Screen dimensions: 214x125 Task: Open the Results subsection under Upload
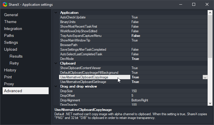[x=16, y=56]
